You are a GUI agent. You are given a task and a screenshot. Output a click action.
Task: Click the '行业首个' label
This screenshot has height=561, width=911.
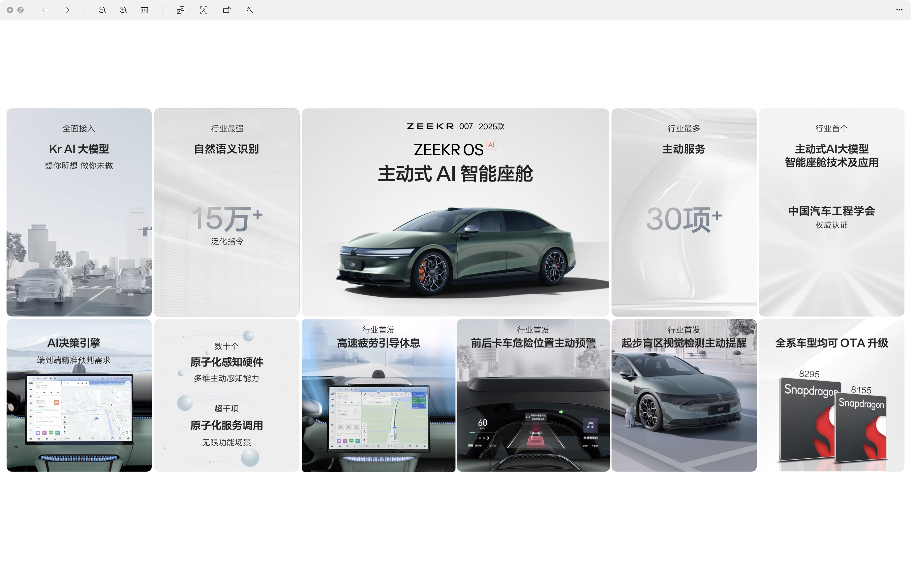click(x=831, y=129)
